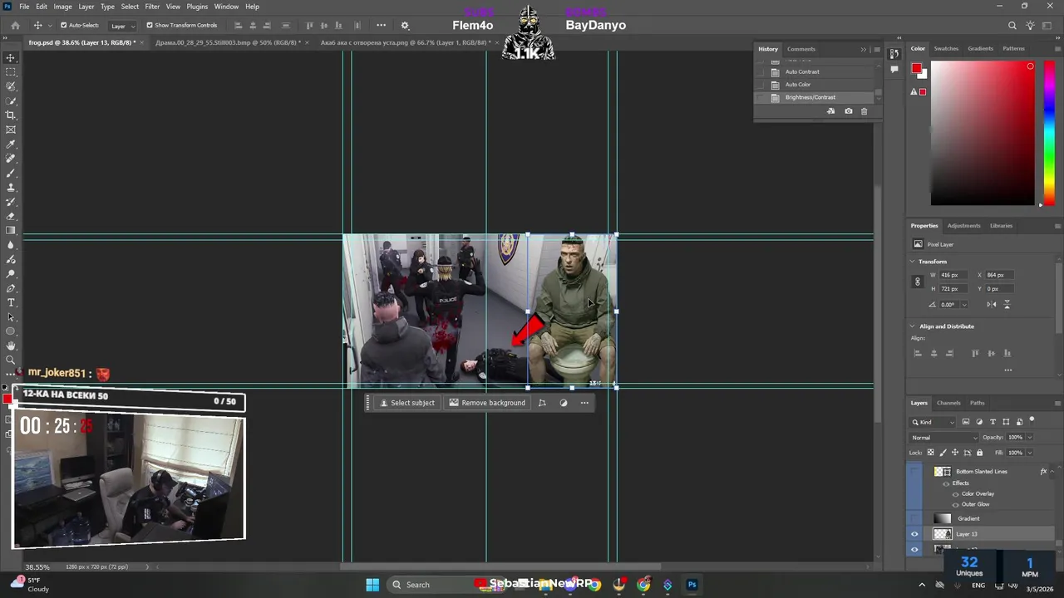1064x598 pixels.
Task: Click the Home icon in options bar
Action: [15, 25]
